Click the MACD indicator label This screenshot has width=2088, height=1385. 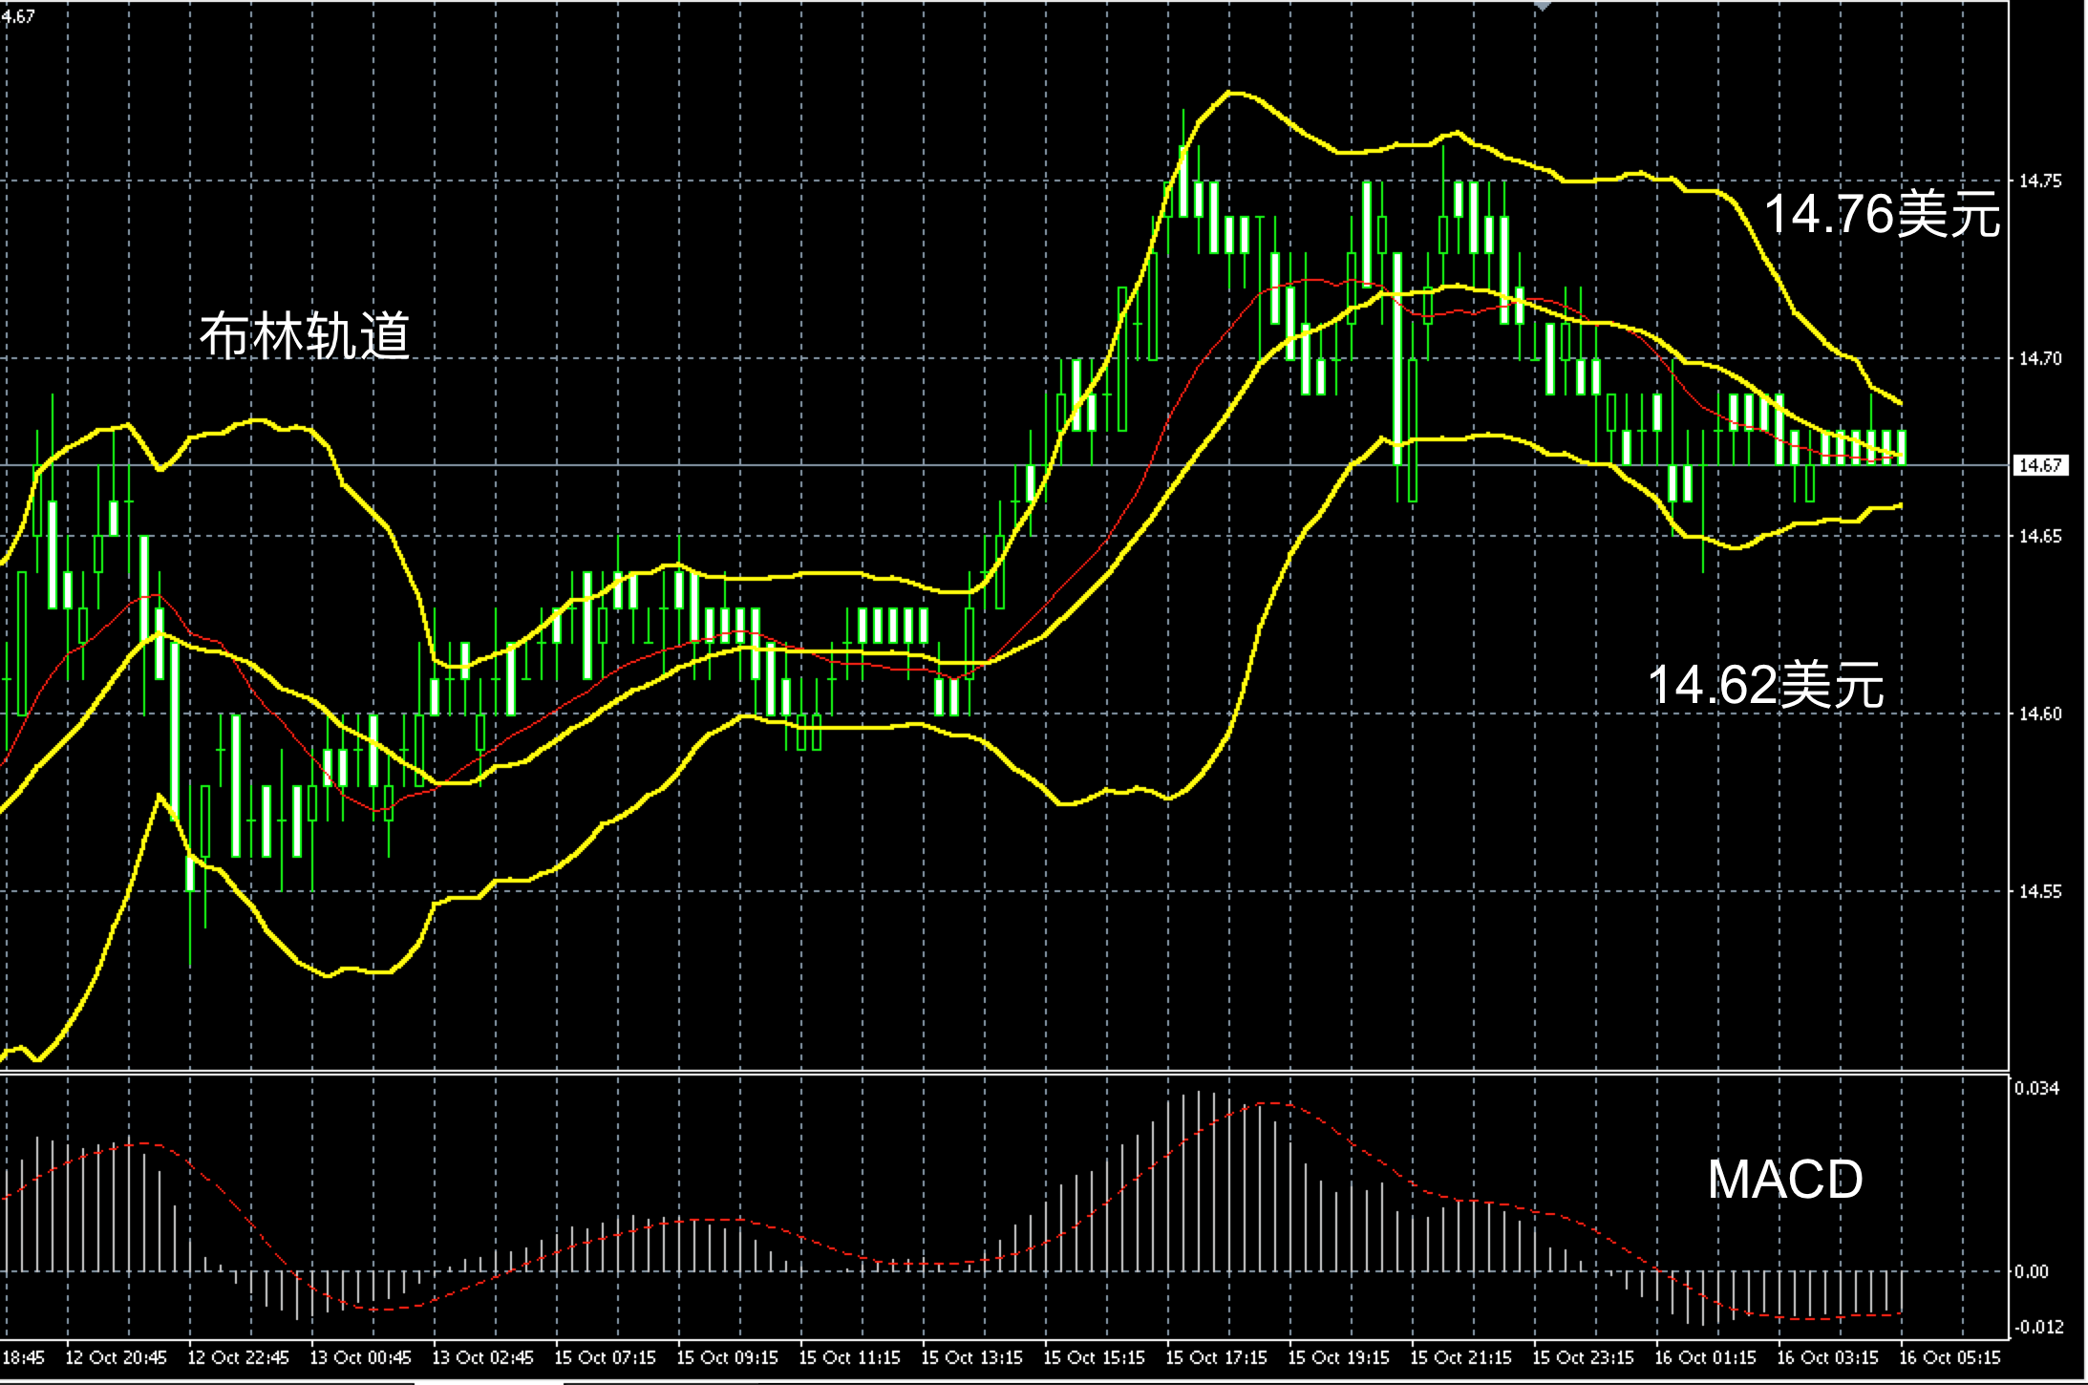pyautogui.click(x=1785, y=1179)
